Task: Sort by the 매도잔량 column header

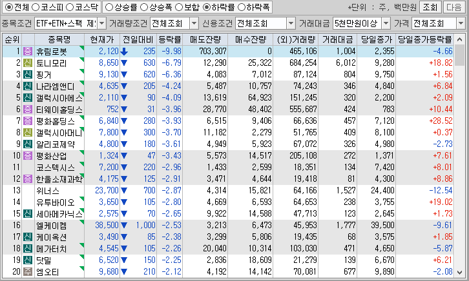Action: click(x=205, y=39)
